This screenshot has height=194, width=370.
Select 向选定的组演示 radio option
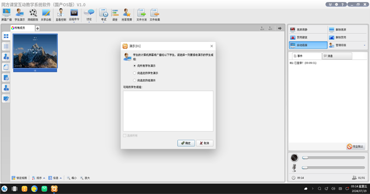(135, 81)
